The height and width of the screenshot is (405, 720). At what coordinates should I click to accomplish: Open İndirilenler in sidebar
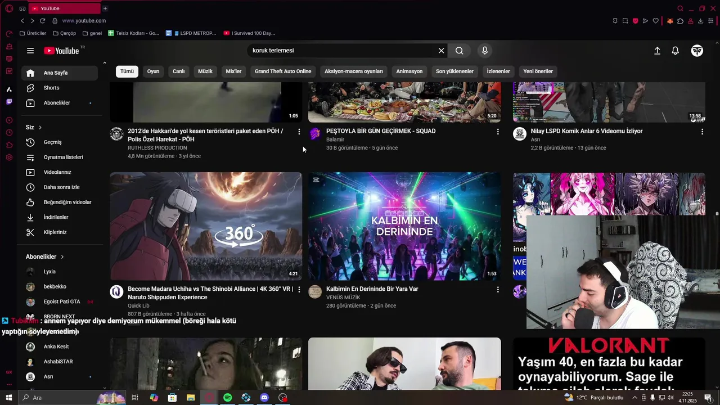click(x=60, y=217)
